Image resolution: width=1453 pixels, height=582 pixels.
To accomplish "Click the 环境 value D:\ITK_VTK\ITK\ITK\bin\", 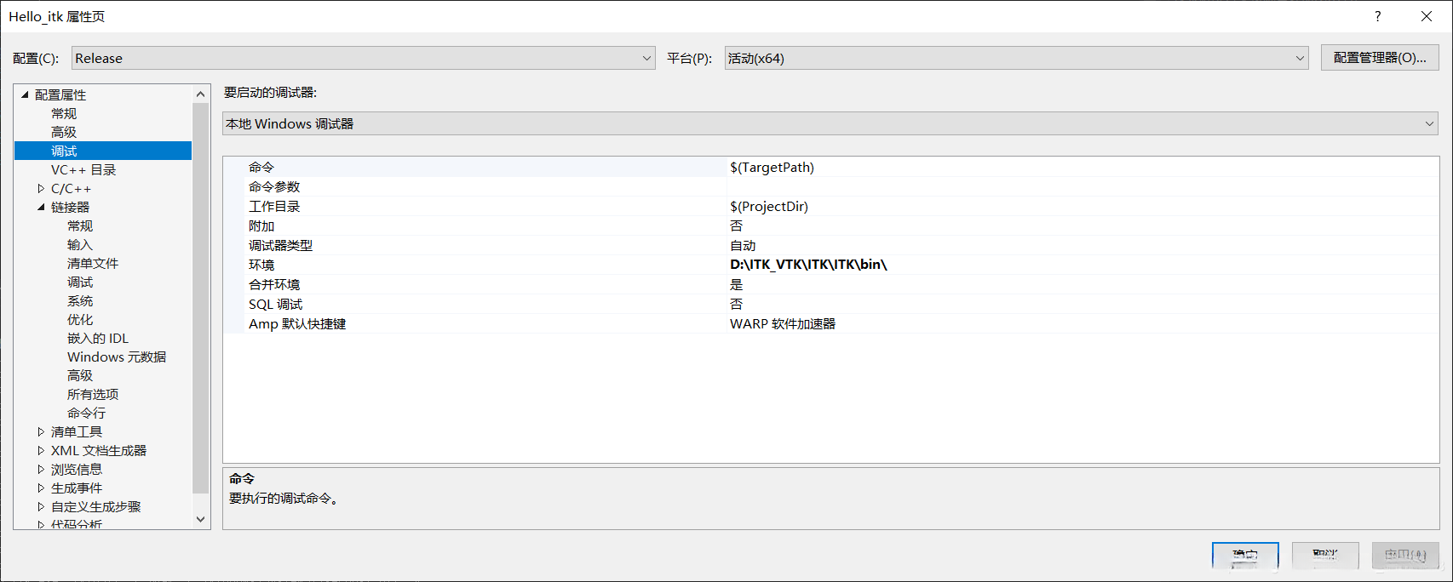I will tap(808, 265).
